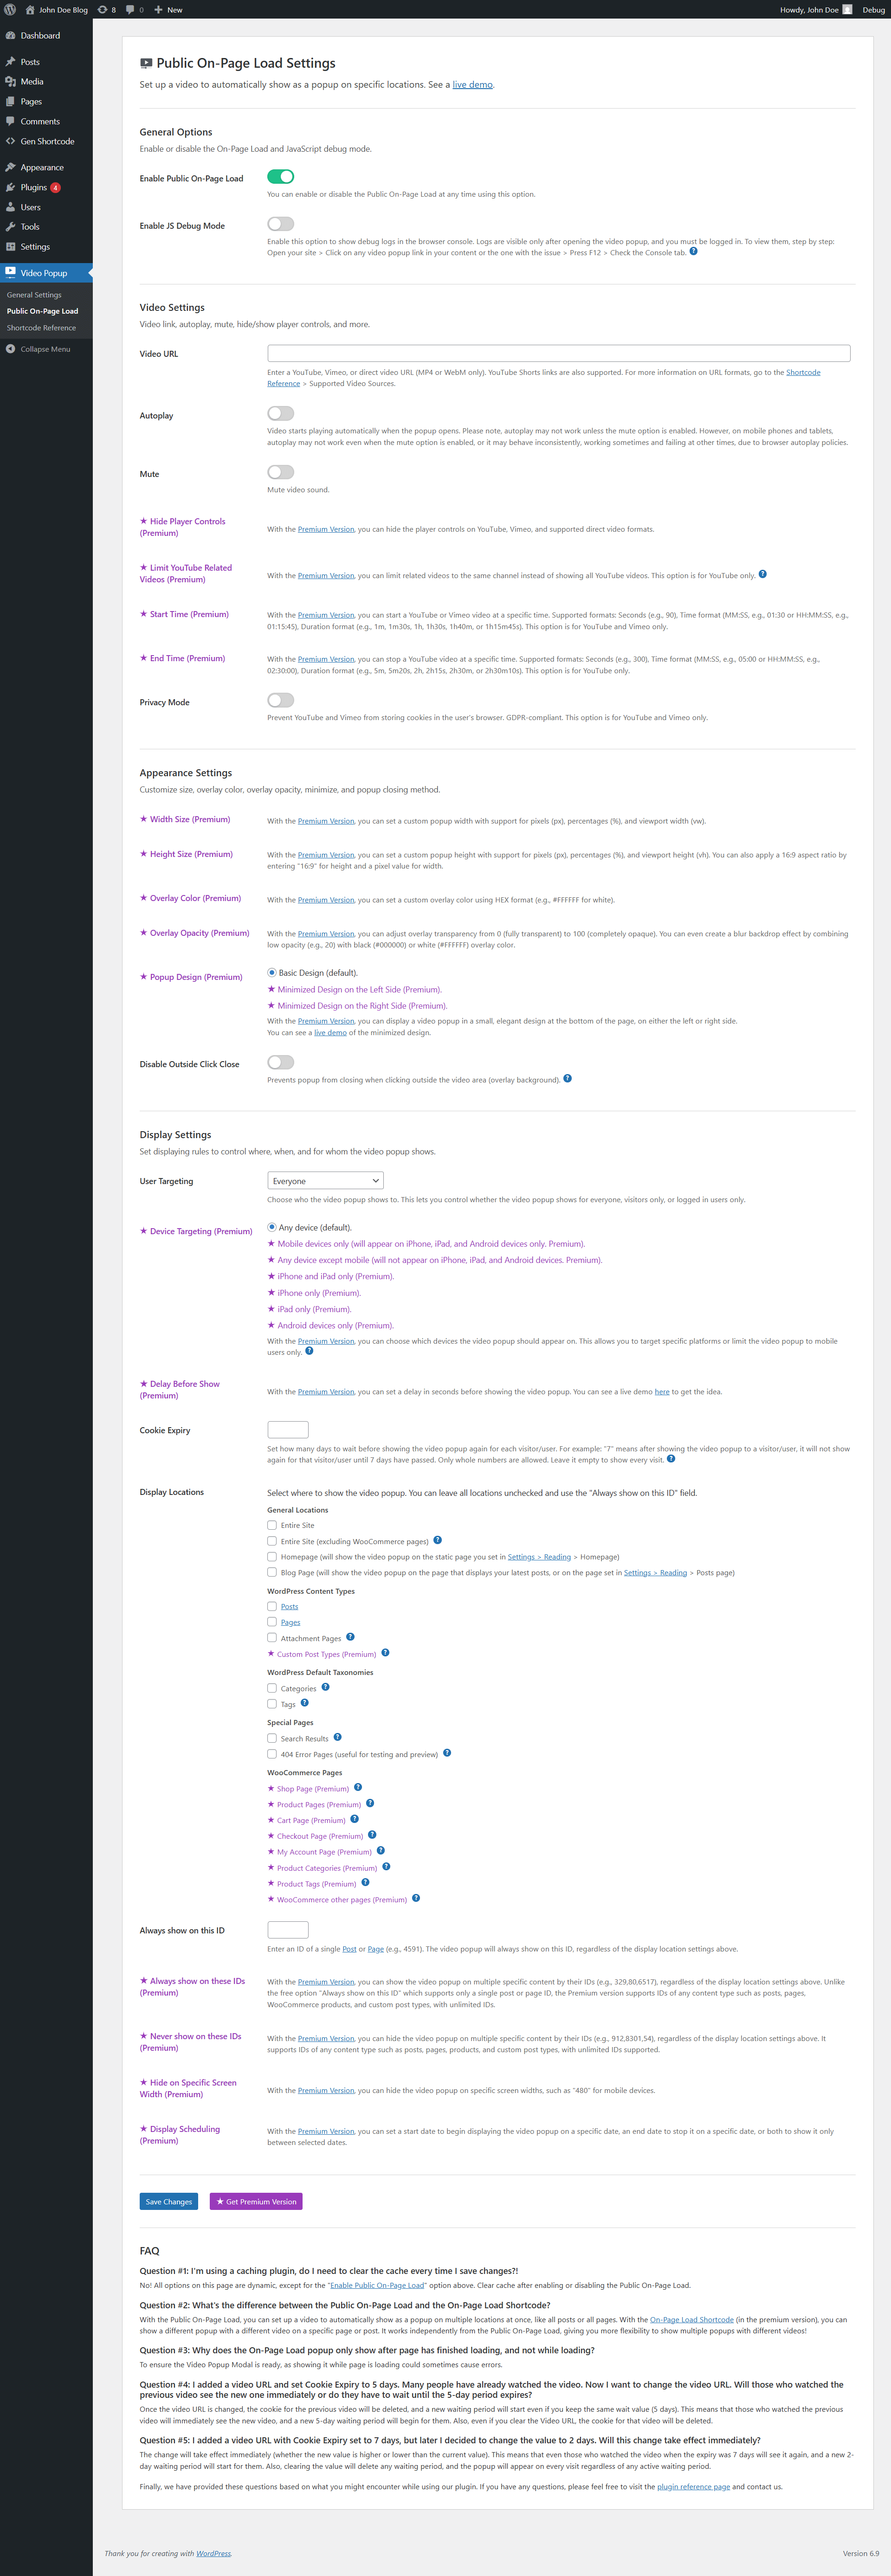Click the Save Changes button
The height and width of the screenshot is (2576, 891).
(x=168, y=2201)
